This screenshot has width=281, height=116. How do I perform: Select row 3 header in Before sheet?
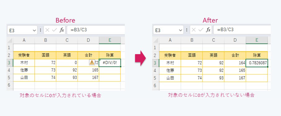10,62
